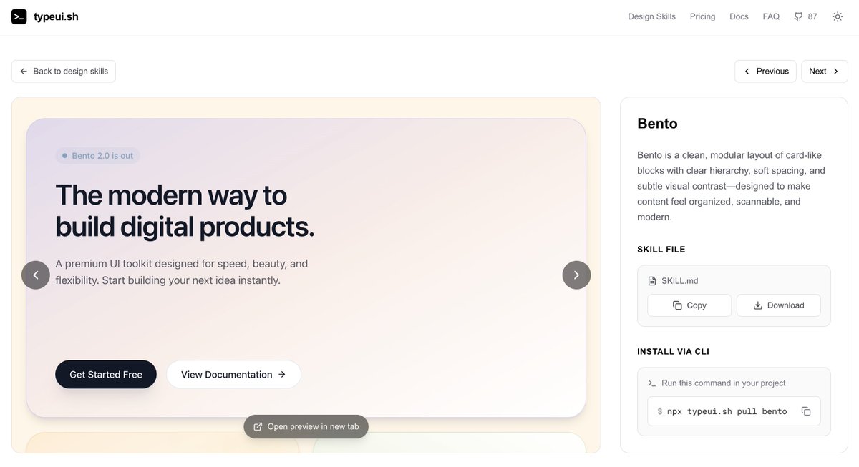
Task: Copy the SKILL.md file
Action: click(x=689, y=305)
